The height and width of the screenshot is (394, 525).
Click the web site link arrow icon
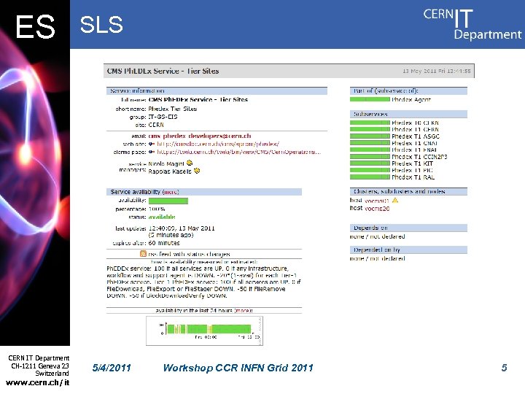(152, 144)
